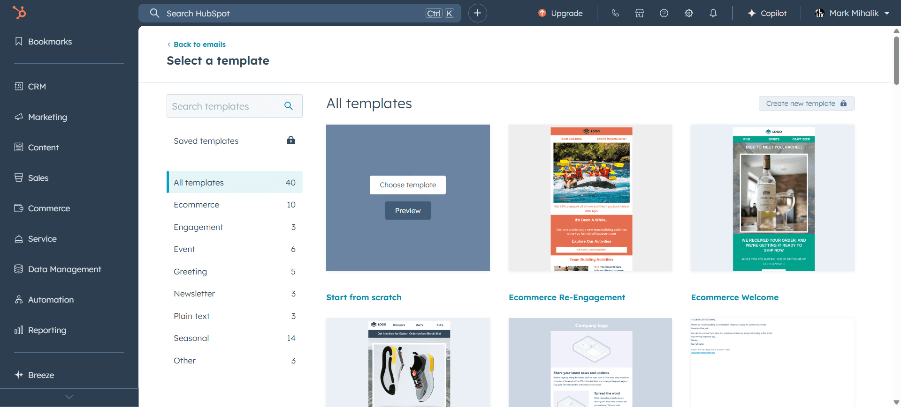901x407 pixels.
Task: Click the Upgrade arrow icon
Action: [542, 13]
